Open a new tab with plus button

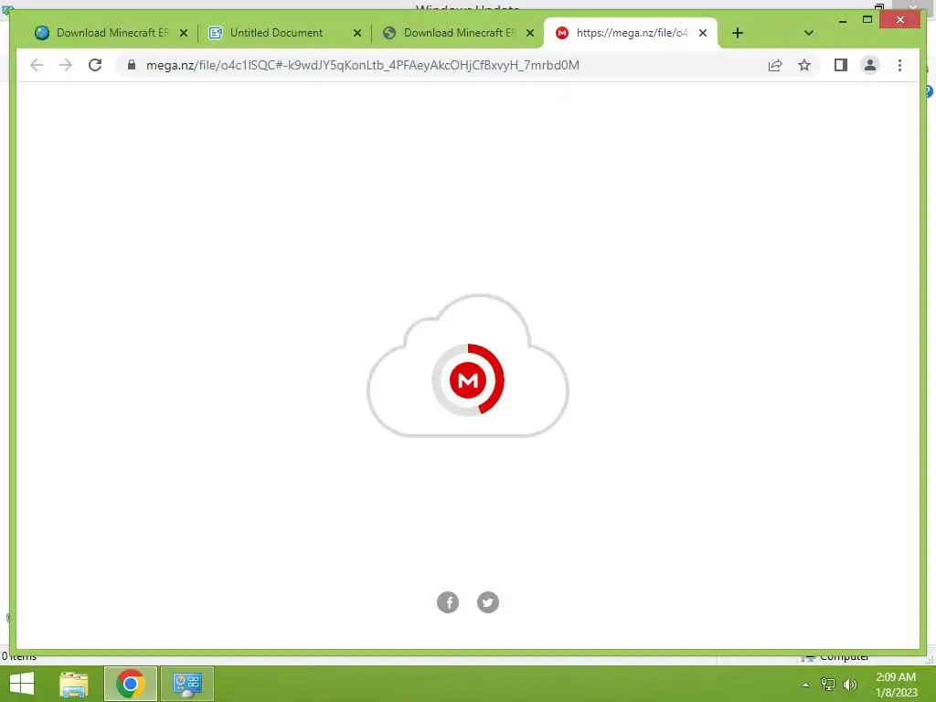pyautogui.click(x=738, y=33)
